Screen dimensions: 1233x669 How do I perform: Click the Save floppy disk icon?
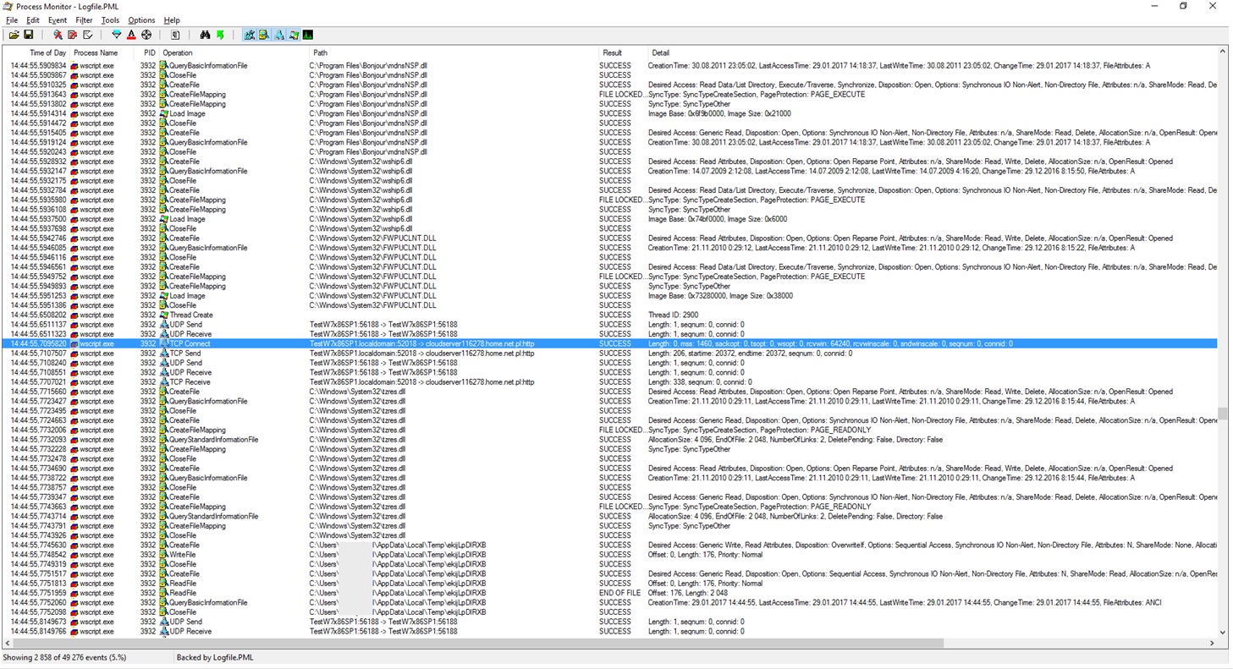pos(28,35)
